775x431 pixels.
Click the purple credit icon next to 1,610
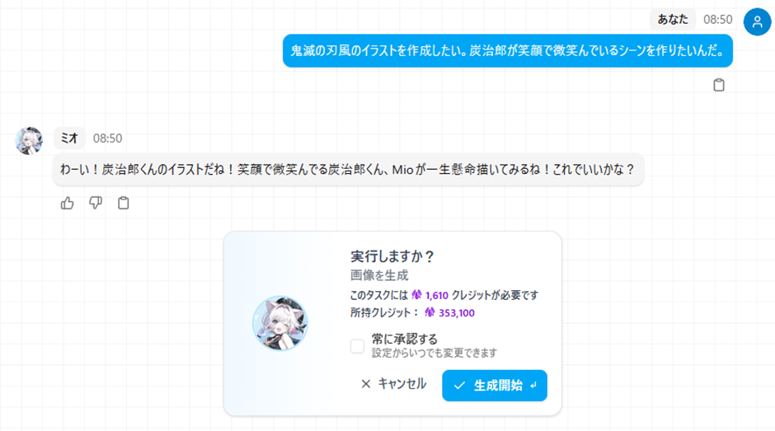[416, 295]
